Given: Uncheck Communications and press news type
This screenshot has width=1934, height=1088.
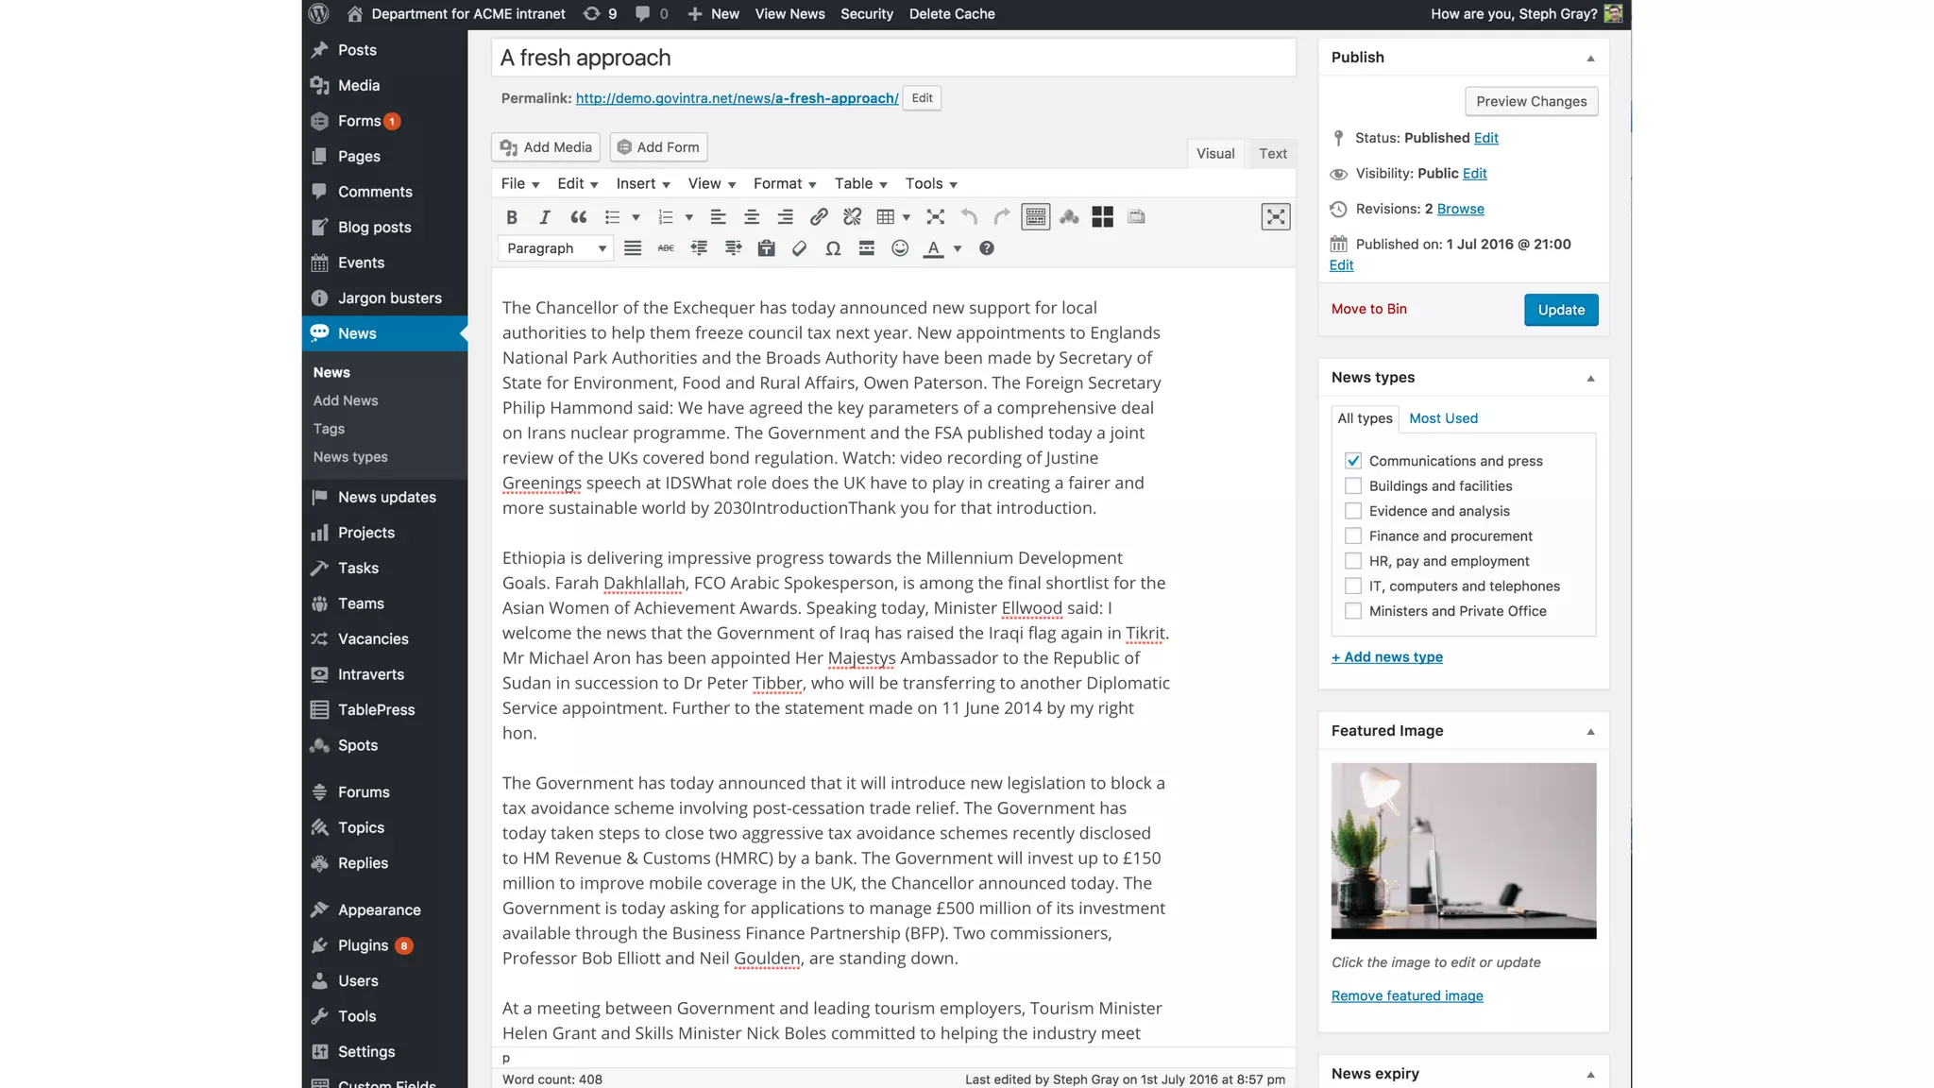Looking at the screenshot, I should coord(1353,461).
